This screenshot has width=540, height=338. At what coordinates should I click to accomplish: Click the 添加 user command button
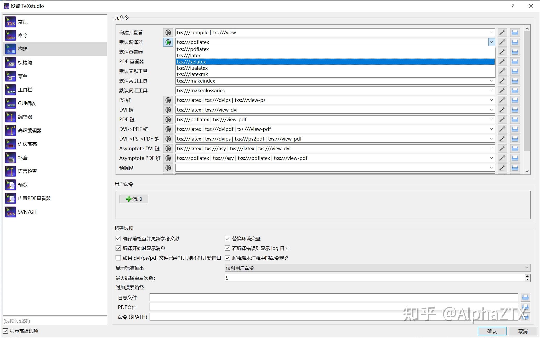[x=134, y=199]
